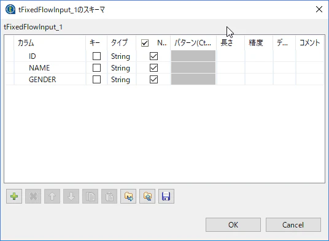The image size is (329, 241).
Task: Toggle the nullable header checkbox
Action: (x=145, y=43)
